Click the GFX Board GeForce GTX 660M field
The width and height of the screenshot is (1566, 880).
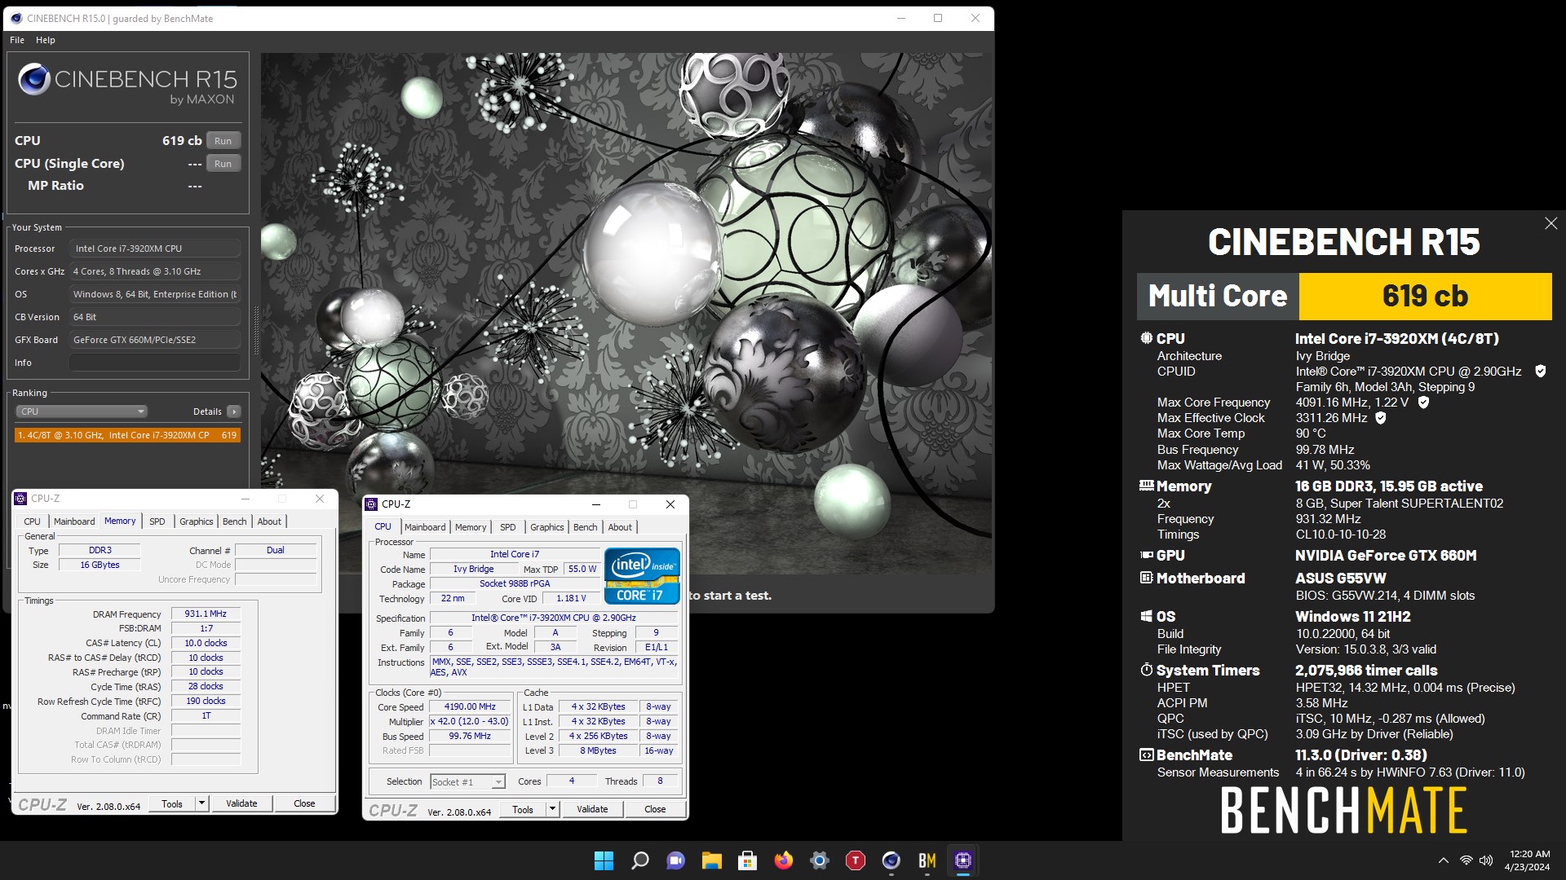tap(155, 340)
